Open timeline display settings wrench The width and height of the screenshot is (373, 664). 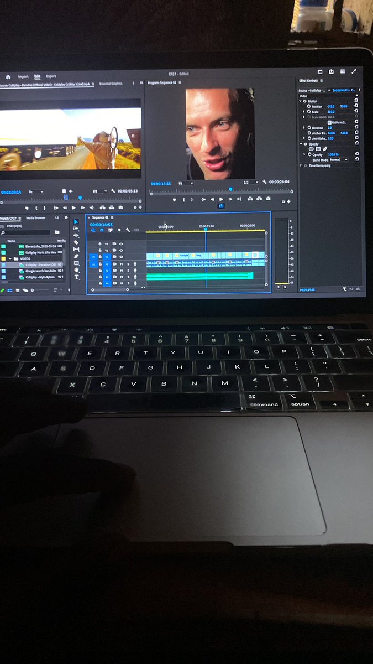128,230
